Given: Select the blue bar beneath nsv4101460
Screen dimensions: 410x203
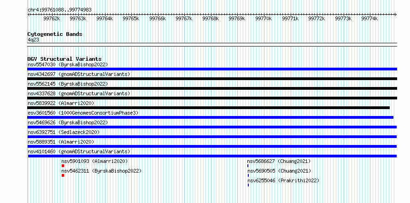Looking at the screenshot, I should (x=212, y=156).
